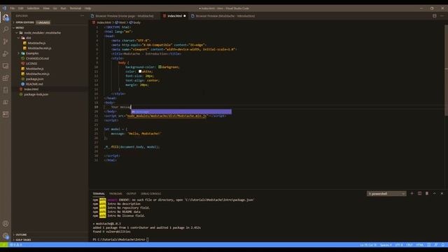Open the Search view in activity bar
Image resolution: width=448 pixels, height=252 pixels.
tap(6, 29)
